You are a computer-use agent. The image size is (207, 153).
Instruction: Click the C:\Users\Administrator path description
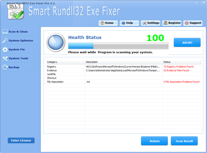click(x=123, y=70)
